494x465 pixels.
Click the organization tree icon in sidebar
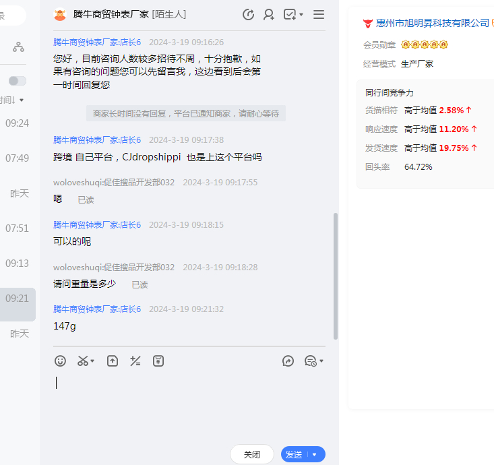pyautogui.click(x=18, y=47)
